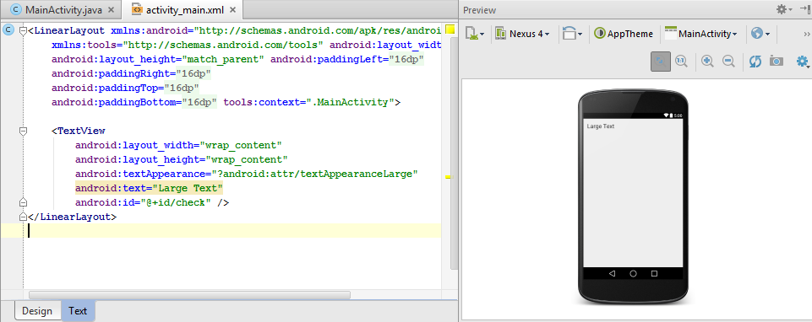Capture preview screenshot with camera icon
The height and width of the screenshot is (322, 812).
point(776,62)
